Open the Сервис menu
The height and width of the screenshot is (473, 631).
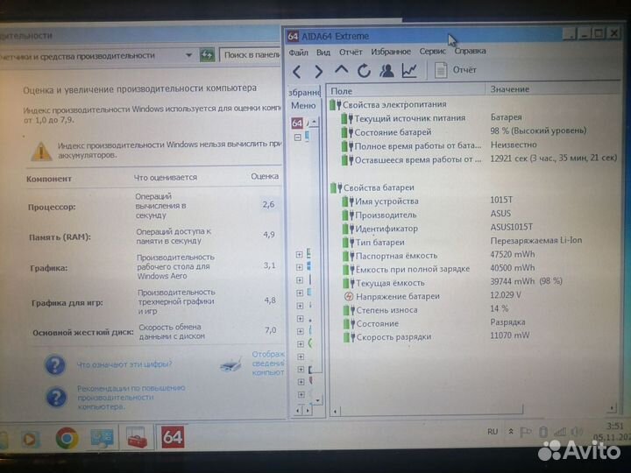click(433, 51)
